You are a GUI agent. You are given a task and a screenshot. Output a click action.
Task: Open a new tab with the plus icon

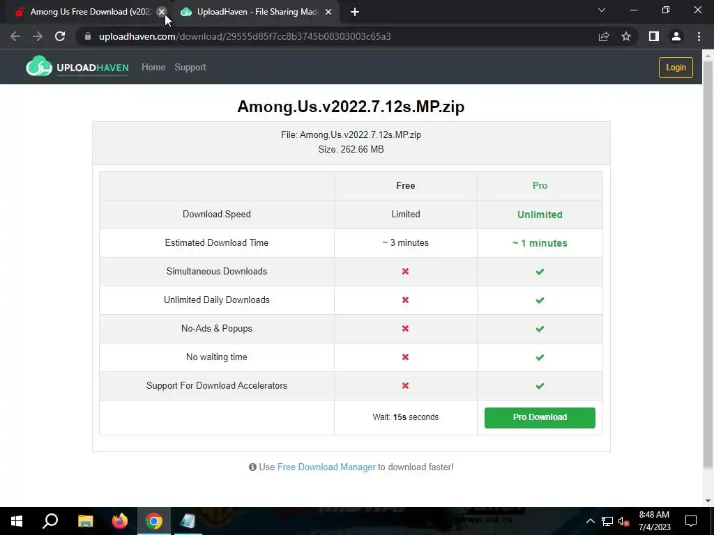tap(355, 12)
